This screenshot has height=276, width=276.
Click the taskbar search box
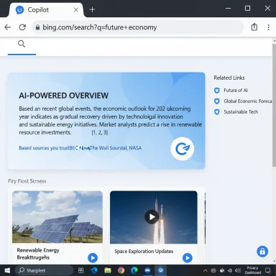click(x=44, y=270)
